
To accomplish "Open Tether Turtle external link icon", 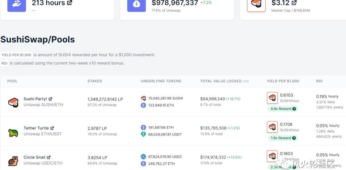I will 52,128.
